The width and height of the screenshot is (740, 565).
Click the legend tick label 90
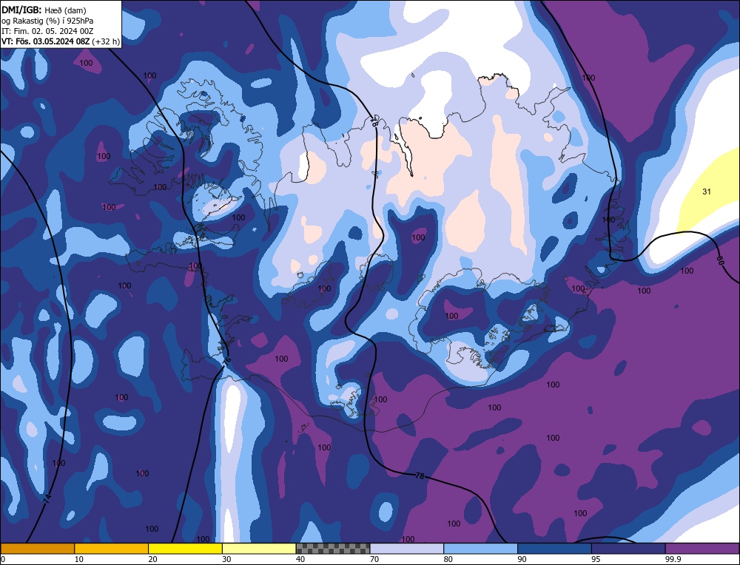point(522,559)
